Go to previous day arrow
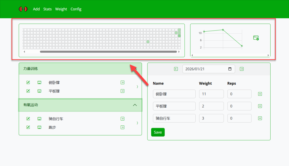The image size is (289, 166). [176, 69]
